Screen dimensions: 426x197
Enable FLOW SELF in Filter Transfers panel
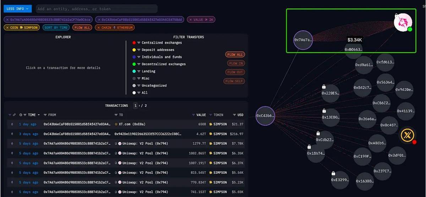point(234,81)
